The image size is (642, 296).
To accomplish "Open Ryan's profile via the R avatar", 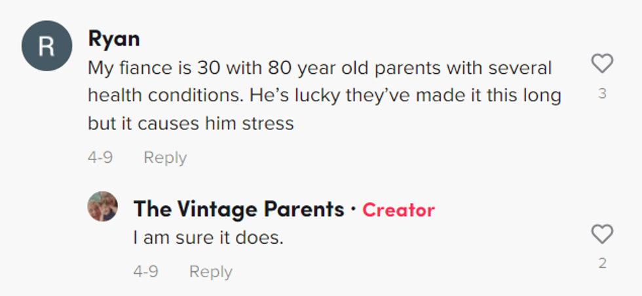I will point(47,46).
